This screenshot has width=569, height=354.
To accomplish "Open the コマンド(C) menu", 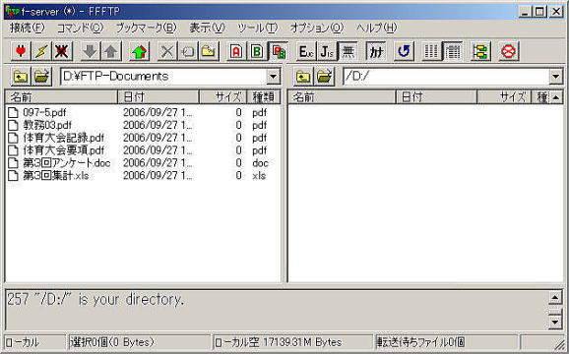I will point(80,28).
